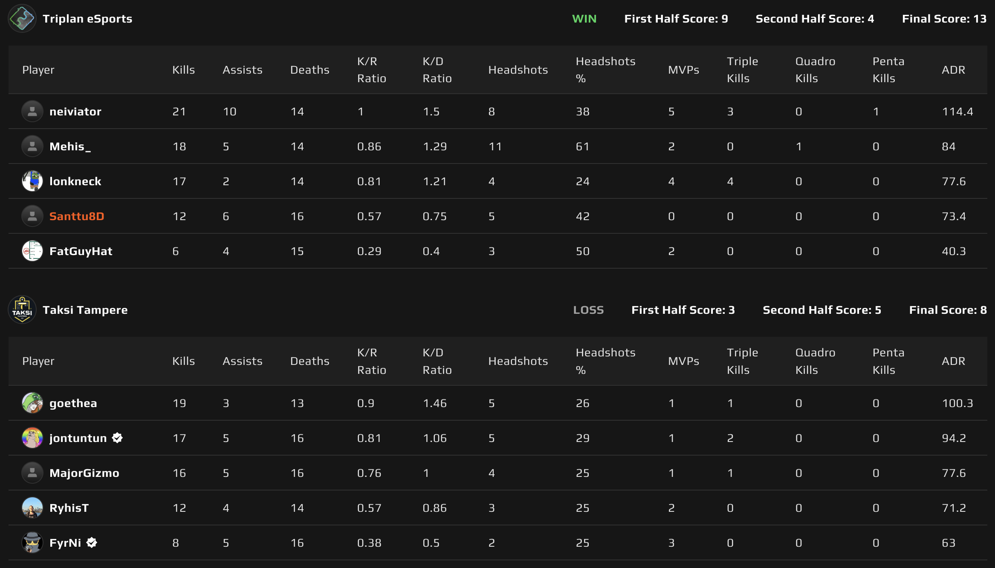Image resolution: width=995 pixels, height=568 pixels.
Task: Sort by the ADR column header
Action: (955, 69)
